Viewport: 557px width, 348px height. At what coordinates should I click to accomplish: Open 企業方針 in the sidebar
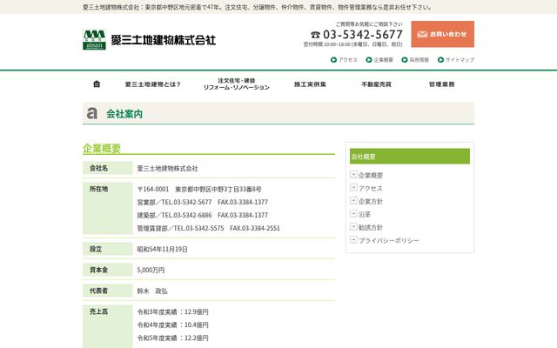coord(371,201)
